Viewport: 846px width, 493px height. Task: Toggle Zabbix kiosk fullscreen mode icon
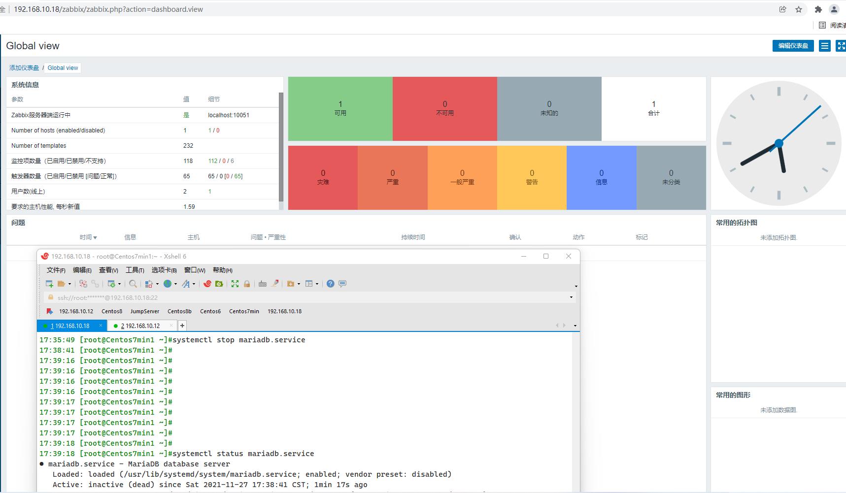[x=841, y=46]
